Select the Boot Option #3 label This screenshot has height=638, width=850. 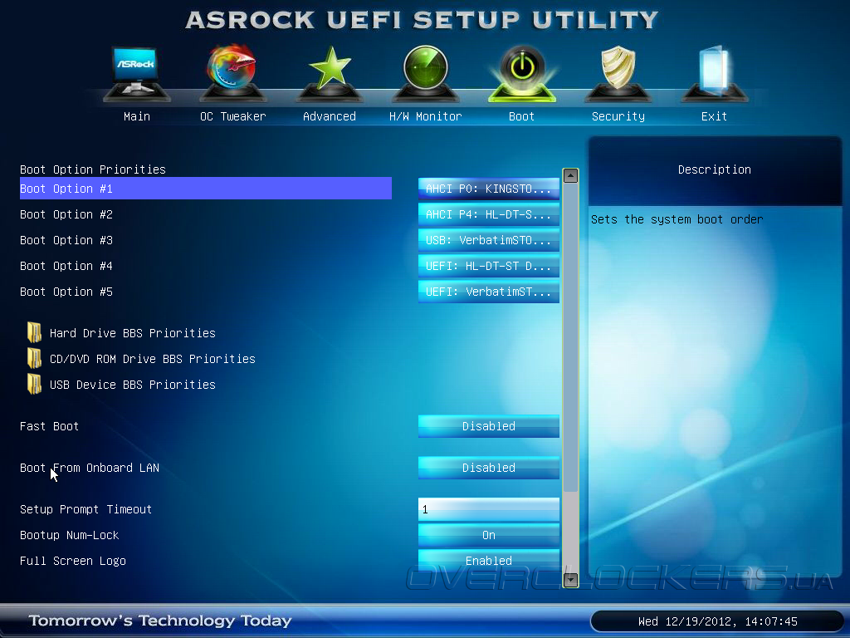[66, 240]
